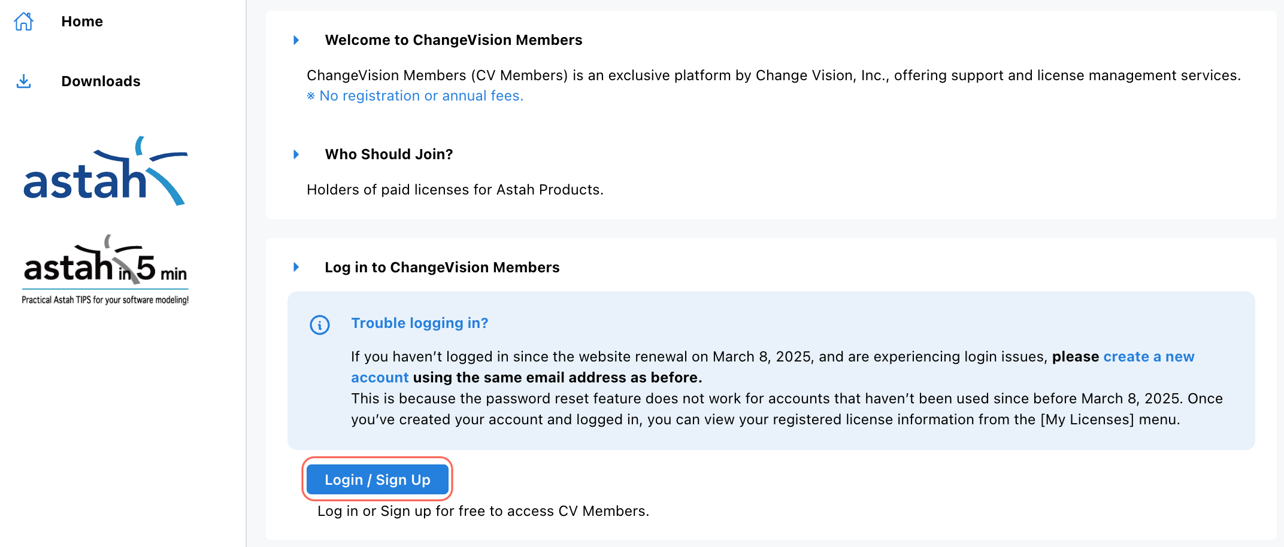The height and width of the screenshot is (547, 1284).
Task: Follow the 'create a new account' link
Action: [1149, 357]
